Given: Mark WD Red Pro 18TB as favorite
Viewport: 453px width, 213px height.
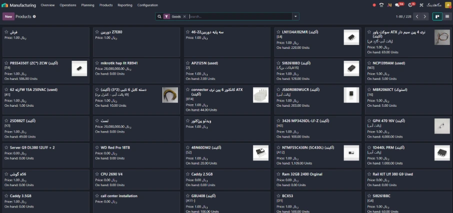Looking at the screenshot, I should 97,148.
